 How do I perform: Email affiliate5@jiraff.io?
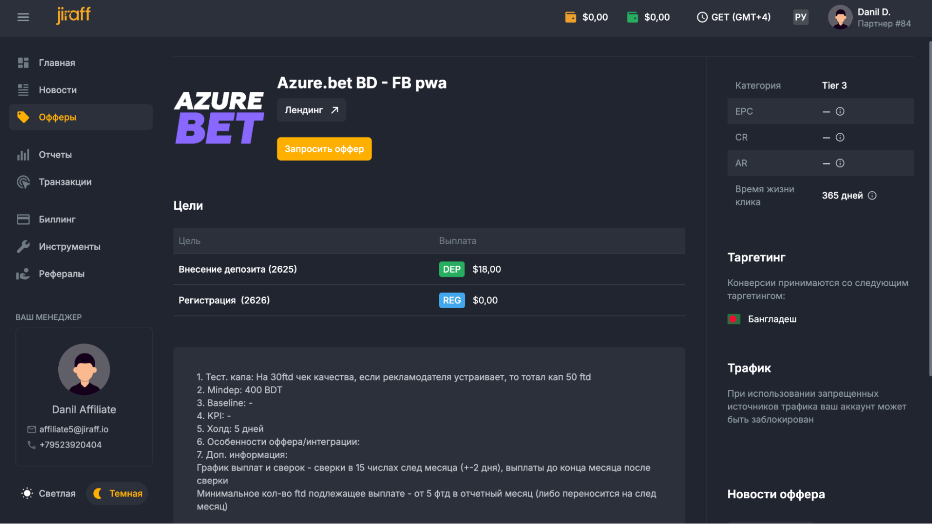point(74,429)
